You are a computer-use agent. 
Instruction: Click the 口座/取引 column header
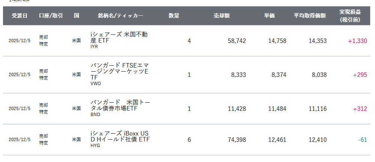51,16
